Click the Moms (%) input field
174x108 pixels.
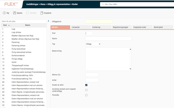click(x=92, y=75)
